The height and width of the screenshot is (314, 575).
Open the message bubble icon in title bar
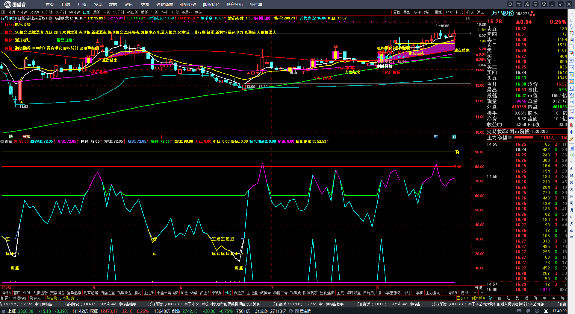click(x=510, y=4)
